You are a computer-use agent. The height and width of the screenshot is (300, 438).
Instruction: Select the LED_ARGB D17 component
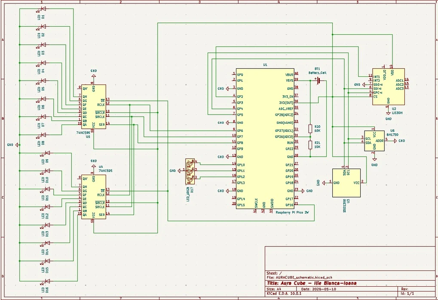[190, 172]
